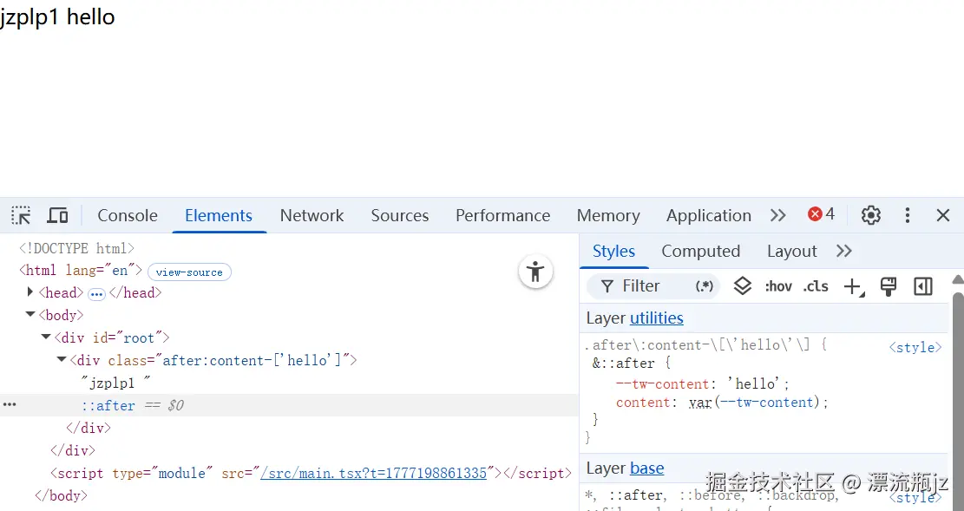The height and width of the screenshot is (511, 964).
Task: Select the Elements tab
Action: (x=219, y=215)
